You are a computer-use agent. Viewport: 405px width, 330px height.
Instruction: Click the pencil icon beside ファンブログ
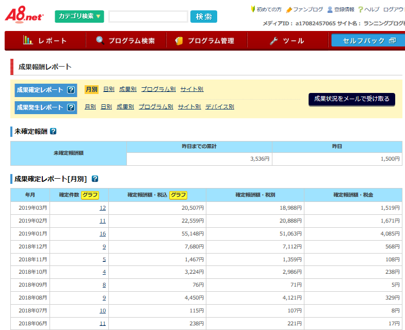[289, 10]
